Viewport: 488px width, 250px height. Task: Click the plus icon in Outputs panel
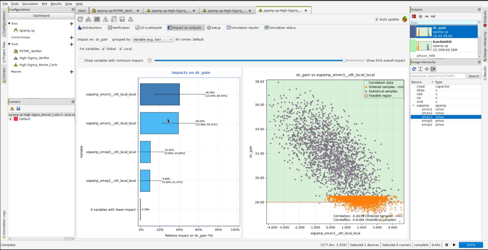point(420,16)
